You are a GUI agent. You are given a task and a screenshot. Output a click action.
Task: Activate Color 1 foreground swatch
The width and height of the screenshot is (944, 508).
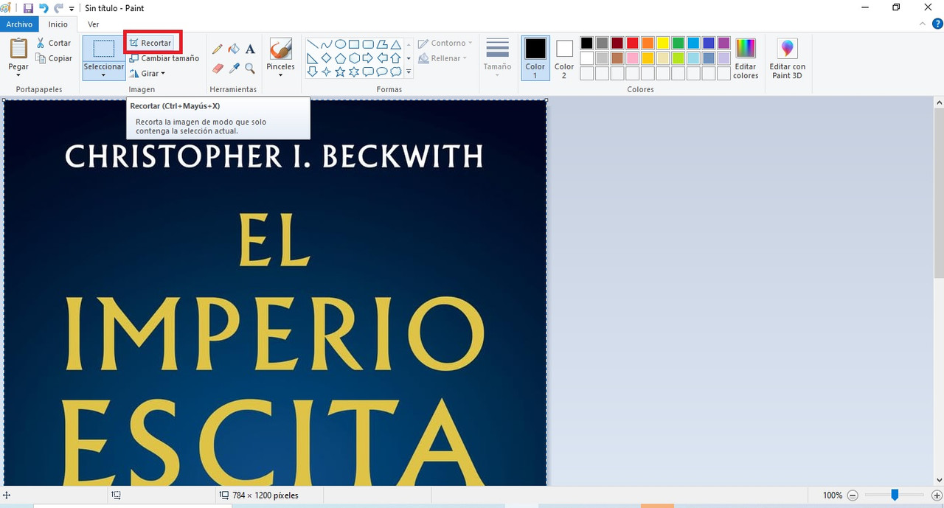pos(535,58)
